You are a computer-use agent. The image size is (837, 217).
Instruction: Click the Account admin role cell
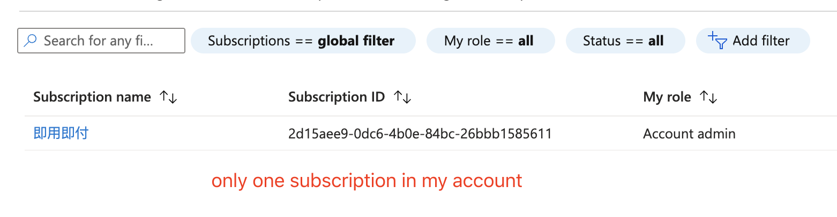[x=689, y=134]
